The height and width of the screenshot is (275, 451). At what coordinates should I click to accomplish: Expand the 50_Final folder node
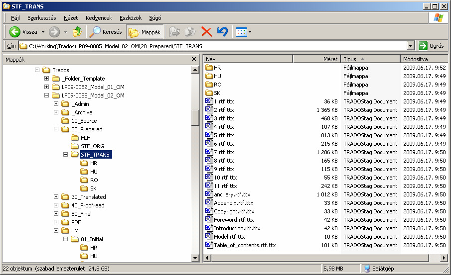pos(56,213)
